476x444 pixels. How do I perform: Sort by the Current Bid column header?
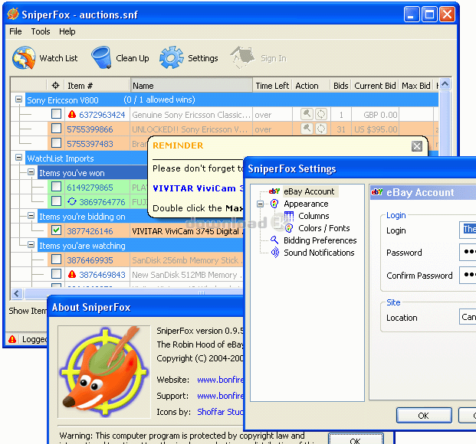pos(375,86)
